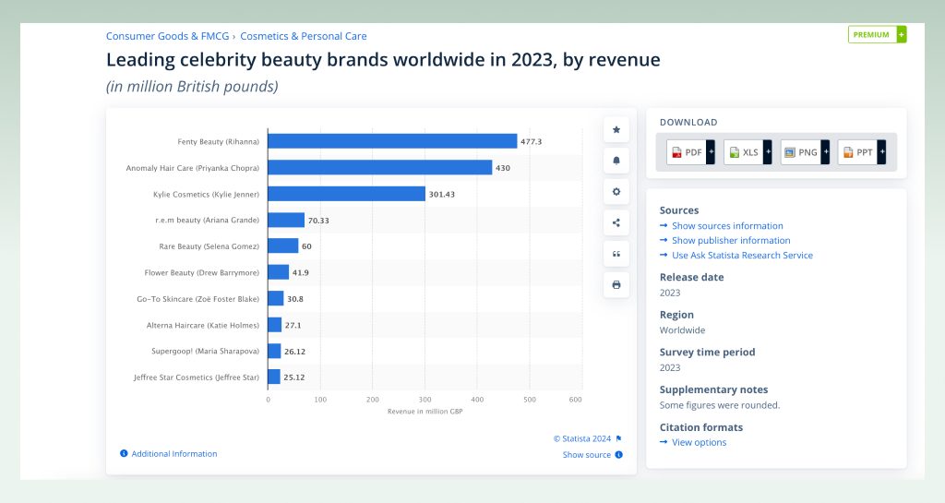Screen dimensions: 945x503
Task: Click the Go-To Skincare bar
Action: [276, 298]
